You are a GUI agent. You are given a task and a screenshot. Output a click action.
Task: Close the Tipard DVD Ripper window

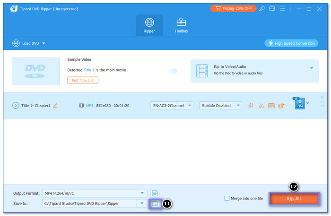coord(319,9)
